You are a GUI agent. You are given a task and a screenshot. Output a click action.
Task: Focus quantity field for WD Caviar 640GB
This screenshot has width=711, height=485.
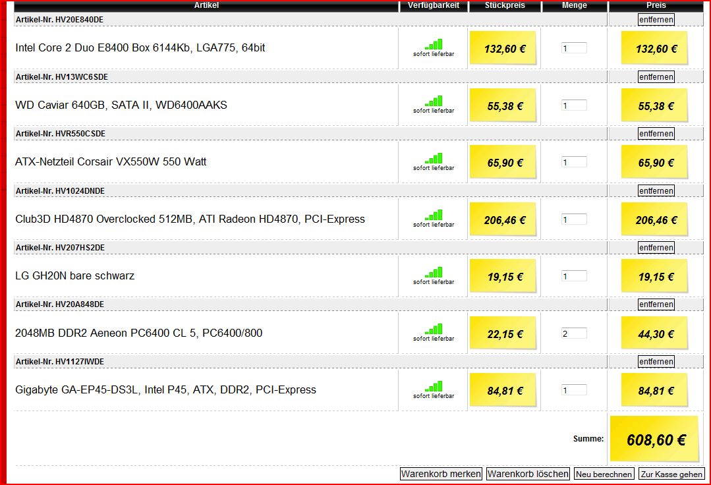pyautogui.click(x=574, y=105)
